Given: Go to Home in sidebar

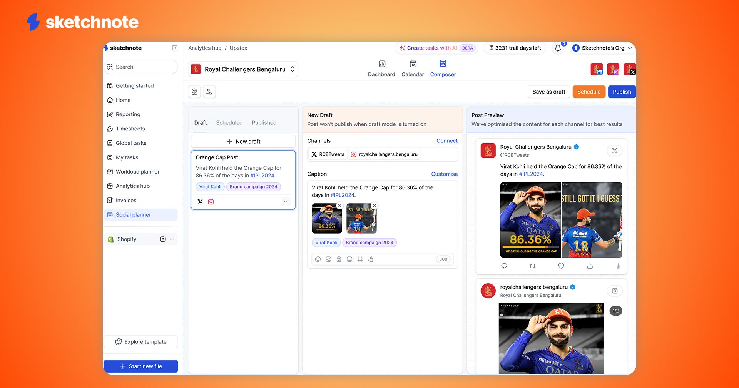Looking at the screenshot, I should [x=141, y=100].
